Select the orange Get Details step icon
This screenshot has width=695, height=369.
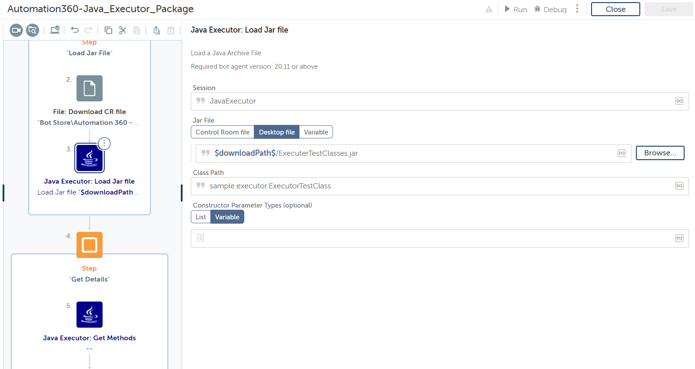[x=90, y=245]
